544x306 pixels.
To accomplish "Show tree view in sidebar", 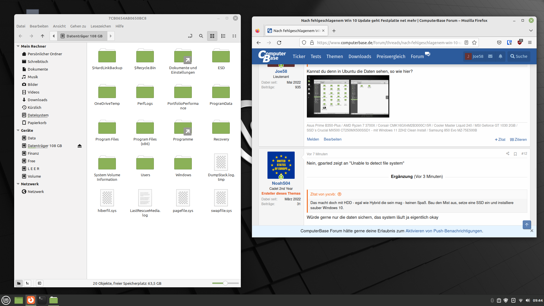I will click(27, 283).
